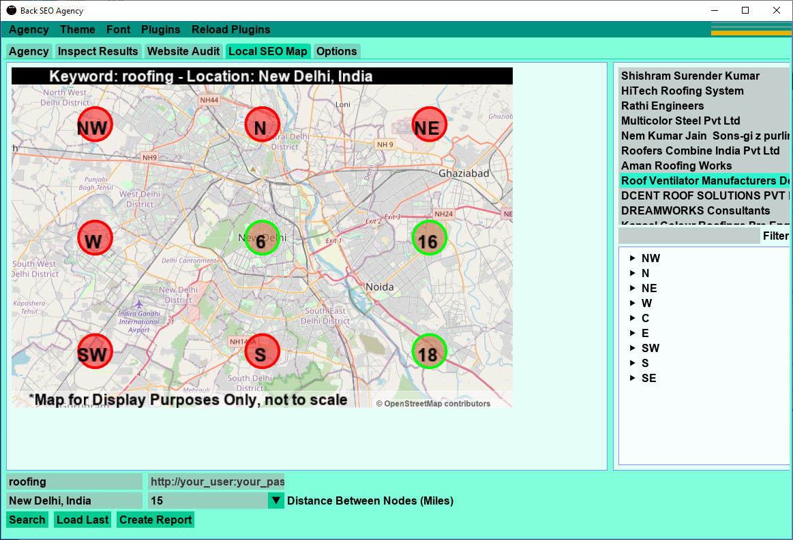Expand the SE tree node
This screenshot has width=793, height=540.
pyautogui.click(x=632, y=378)
